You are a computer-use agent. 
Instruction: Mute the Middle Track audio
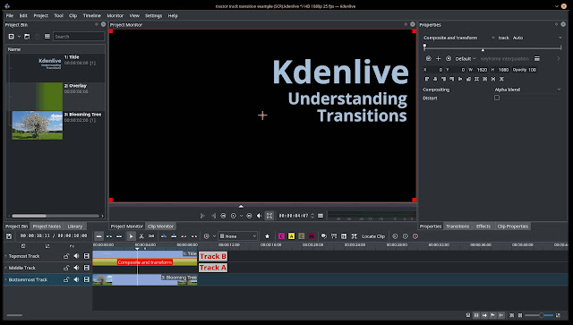(x=76, y=268)
